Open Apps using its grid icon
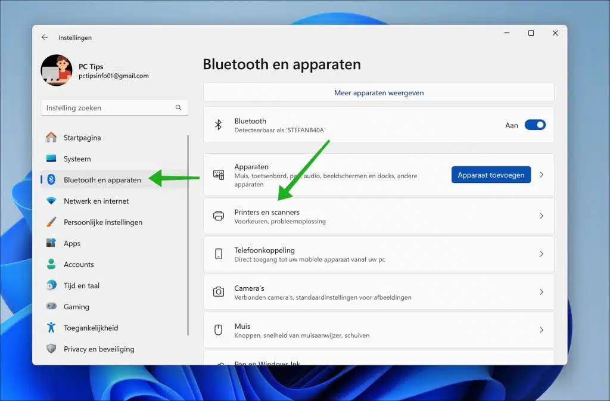The image size is (610, 401). [x=52, y=243]
